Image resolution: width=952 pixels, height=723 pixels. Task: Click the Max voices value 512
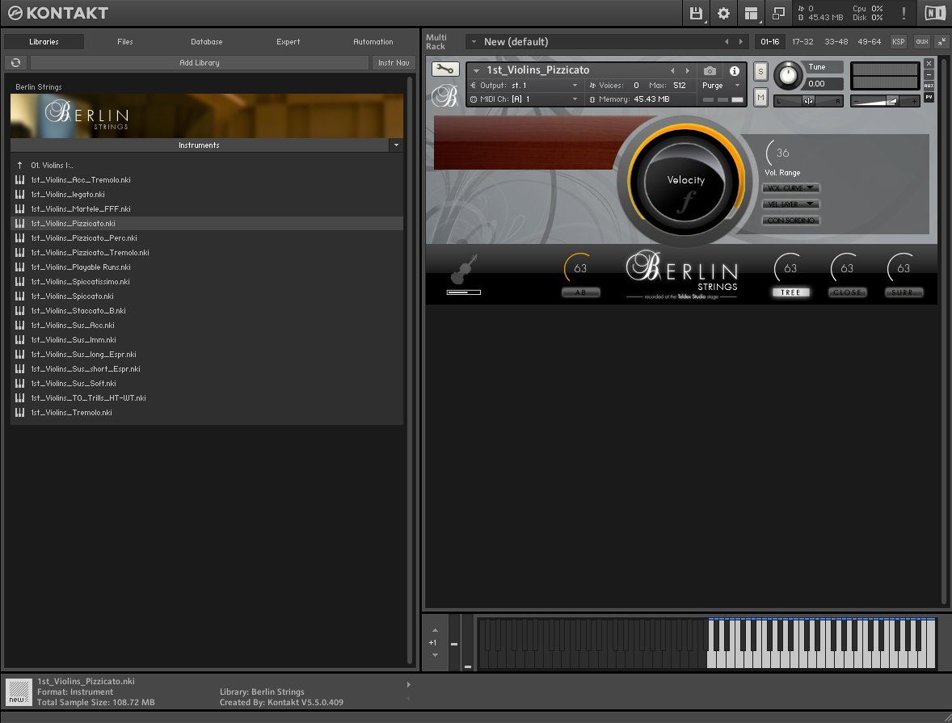680,86
